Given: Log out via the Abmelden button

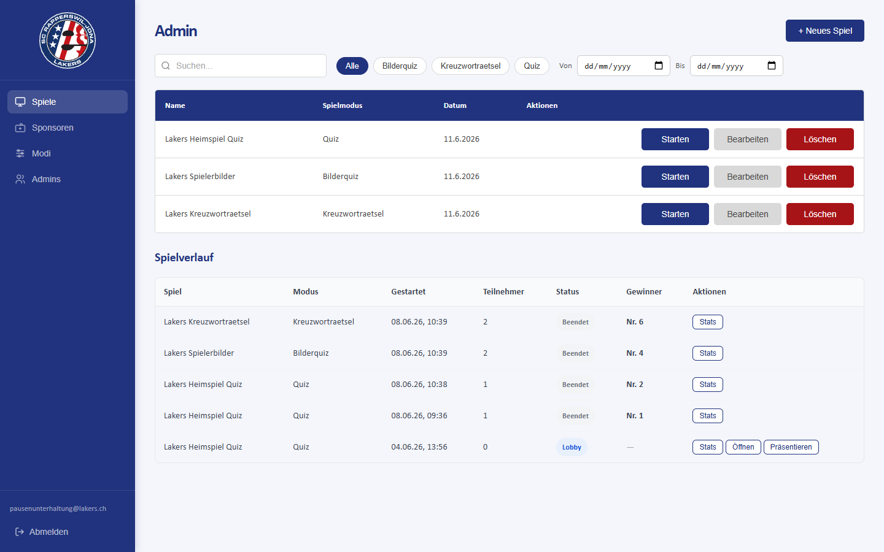Looking at the screenshot, I should click(68, 532).
